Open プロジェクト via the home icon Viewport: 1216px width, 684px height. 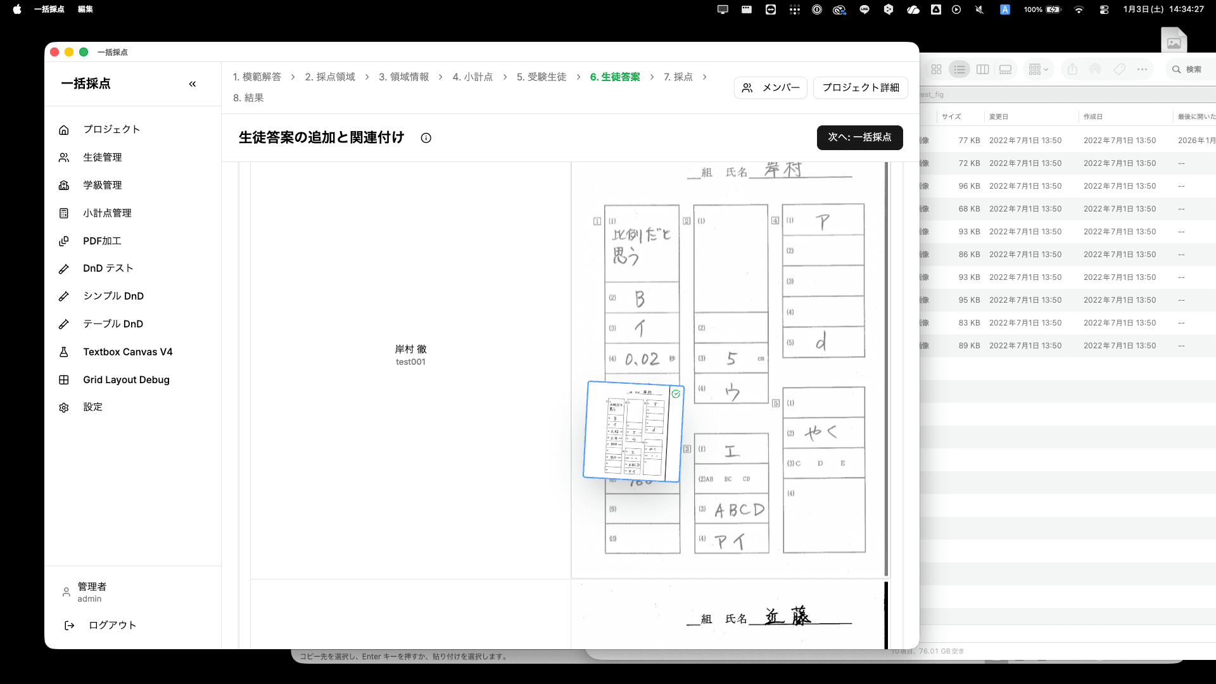coord(63,129)
